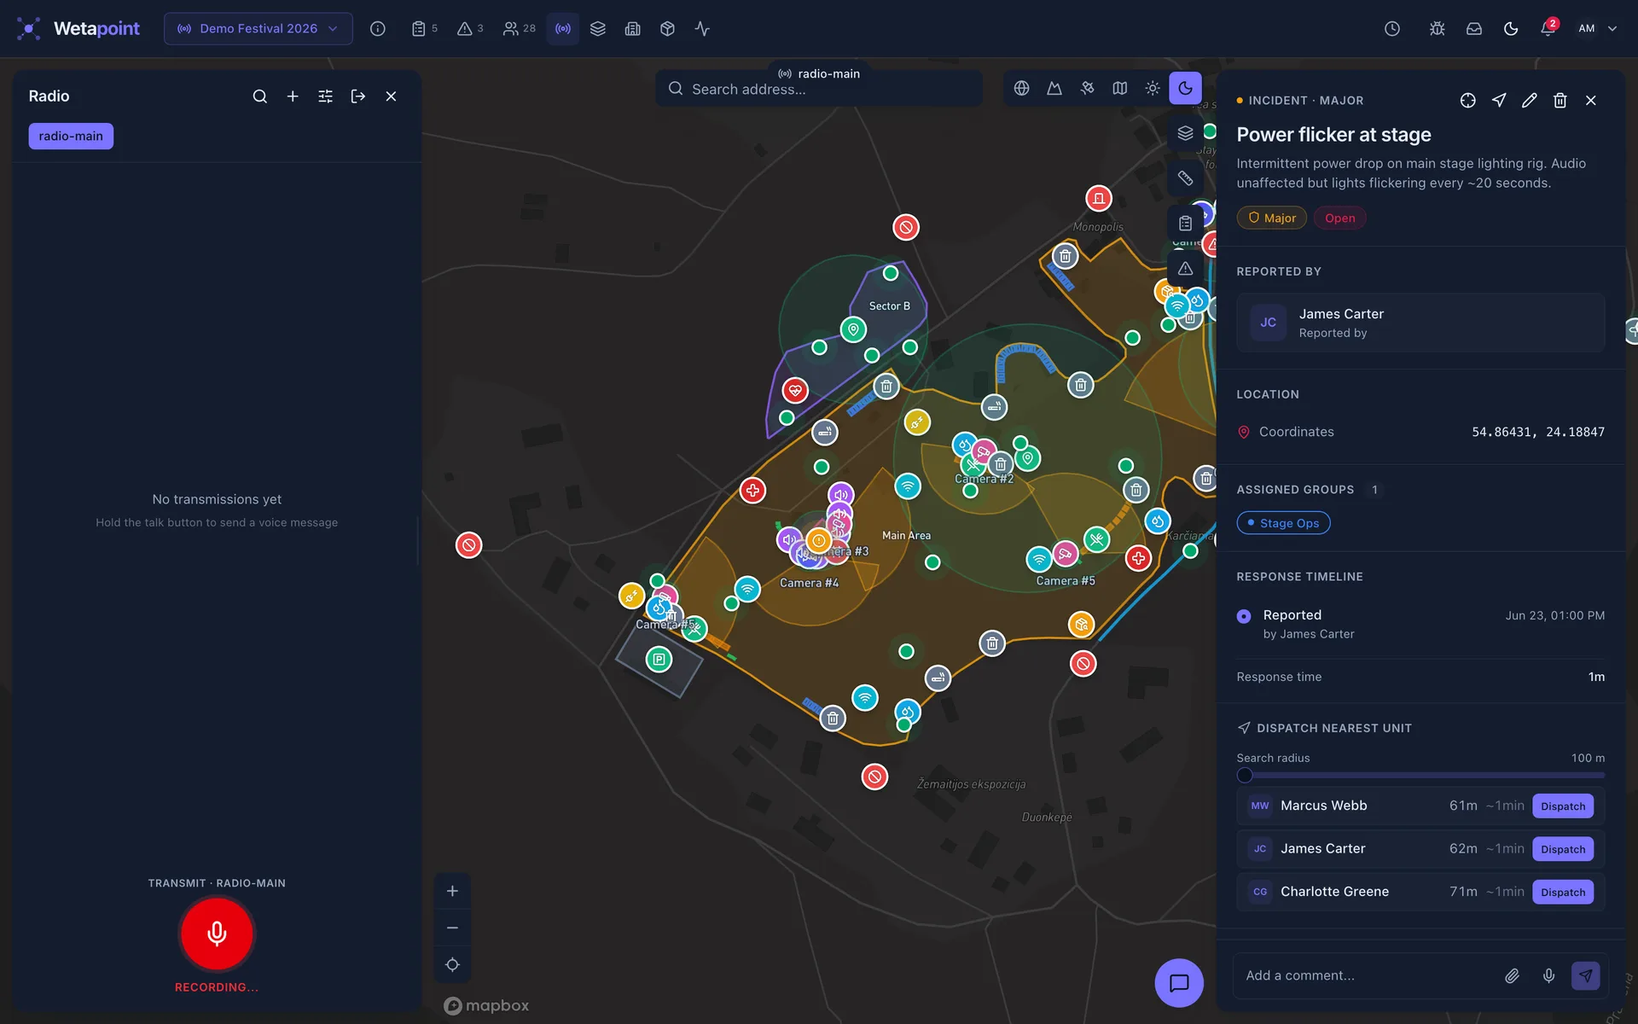Image resolution: width=1638 pixels, height=1024 pixels.
Task: Open the clock history icon
Action: 1392,29
